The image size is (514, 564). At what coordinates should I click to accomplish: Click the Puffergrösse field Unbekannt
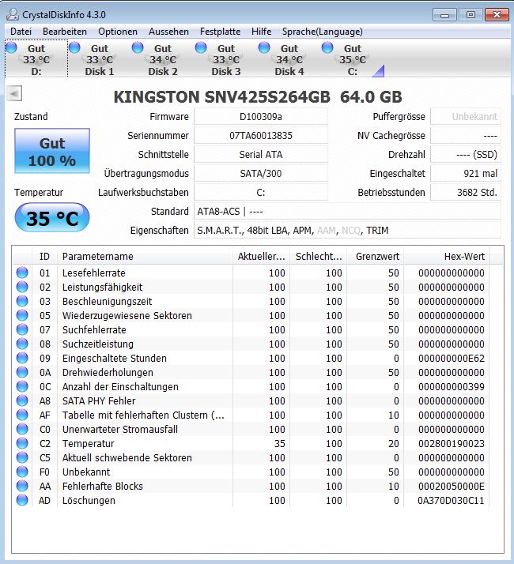click(x=466, y=117)
